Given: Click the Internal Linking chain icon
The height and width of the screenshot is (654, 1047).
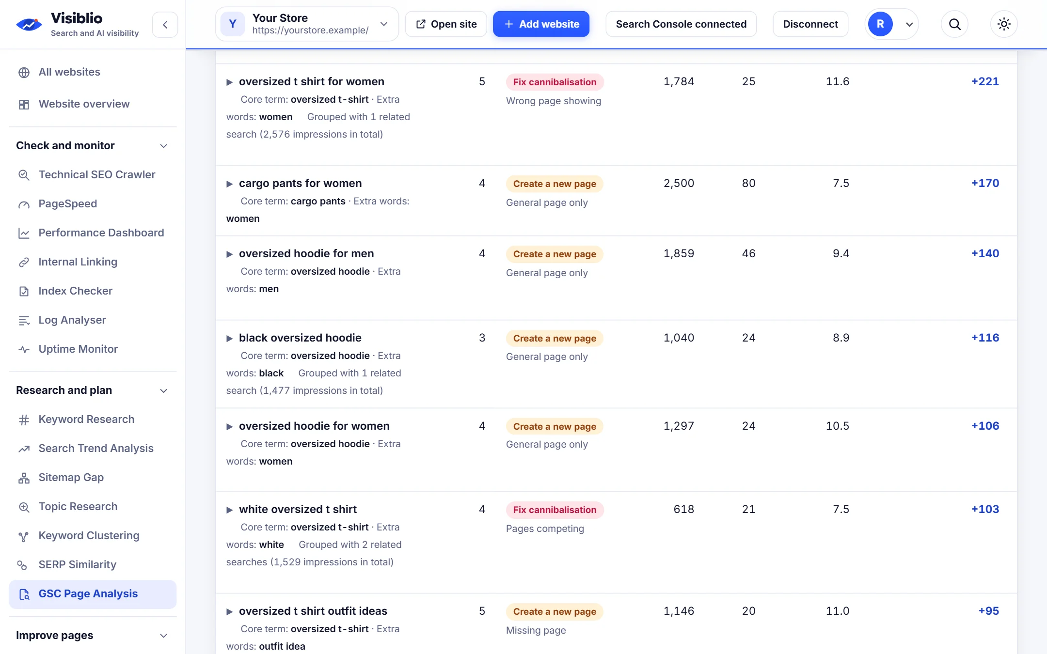Looking at the screenshot, I should coord(24,263).
